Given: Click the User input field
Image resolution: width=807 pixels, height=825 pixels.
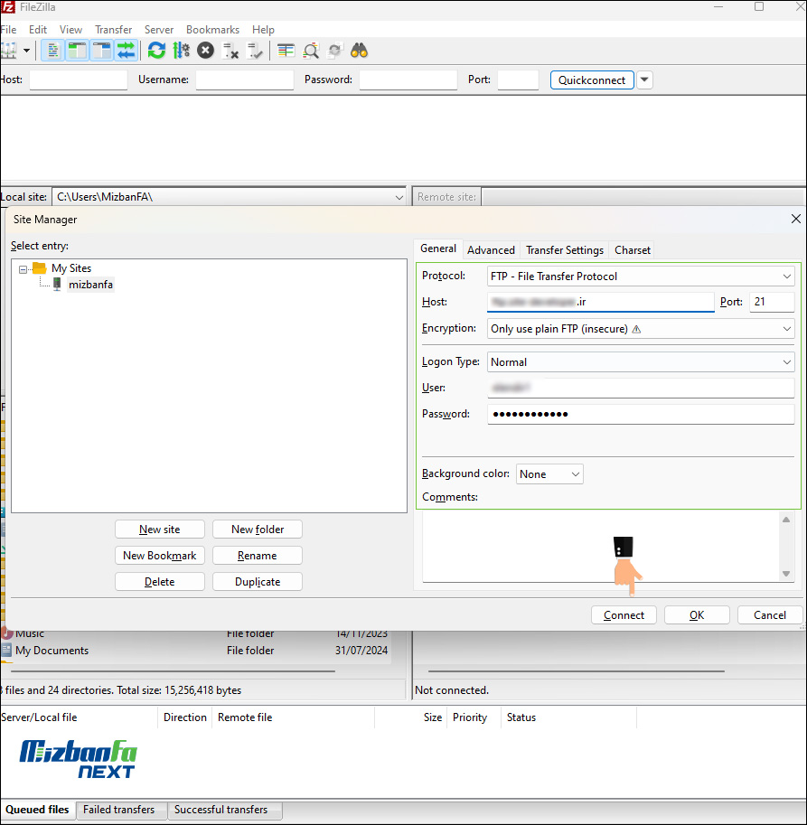Looking at the screenshot, I should [640, 388].
